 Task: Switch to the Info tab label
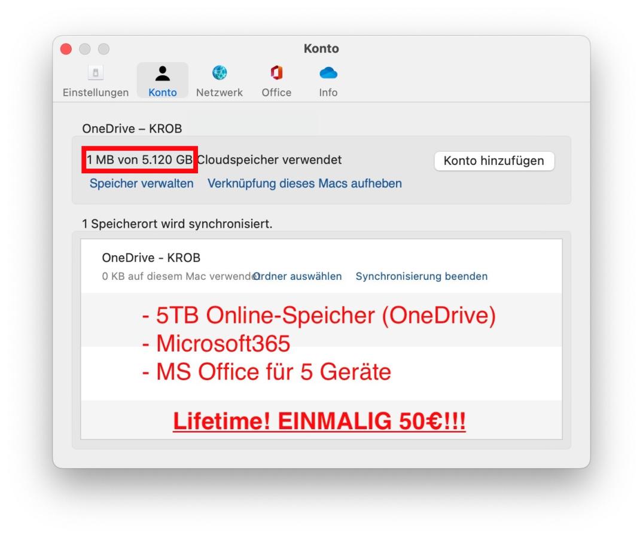(x=328, y=93)
